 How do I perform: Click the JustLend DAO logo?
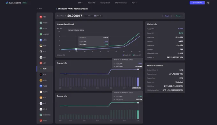tap(13, 3)
